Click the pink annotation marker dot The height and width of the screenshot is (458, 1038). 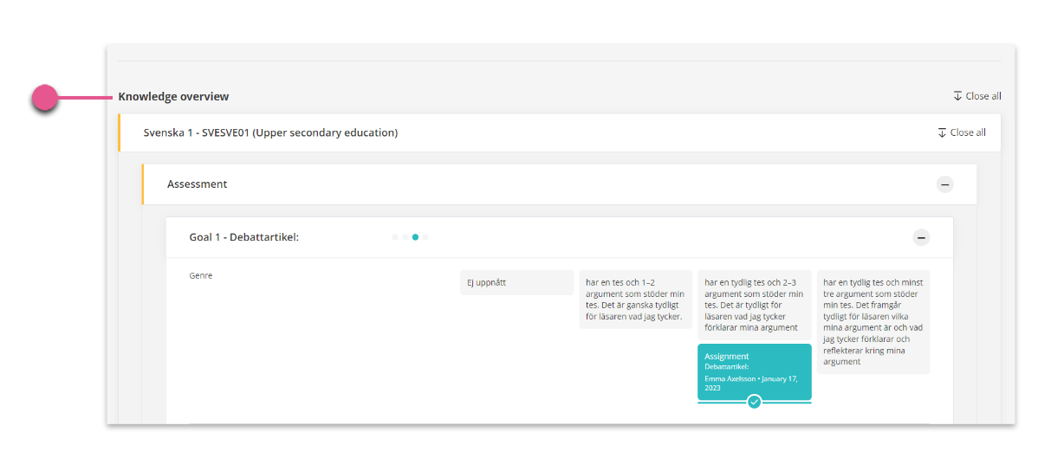[46, 98]
